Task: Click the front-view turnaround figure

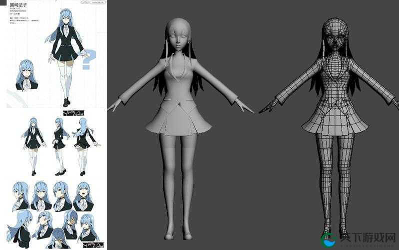Action: [34, 146]
